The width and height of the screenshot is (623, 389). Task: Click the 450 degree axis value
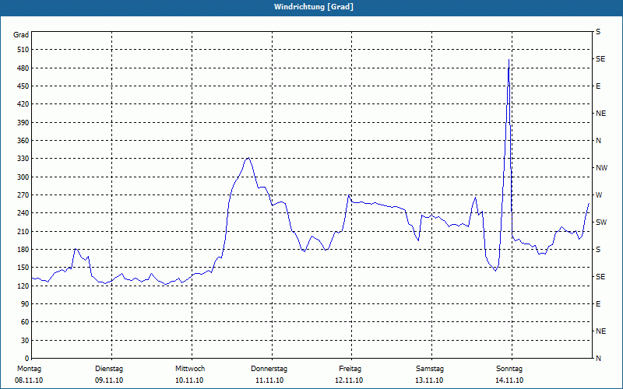tap(23, 86)
